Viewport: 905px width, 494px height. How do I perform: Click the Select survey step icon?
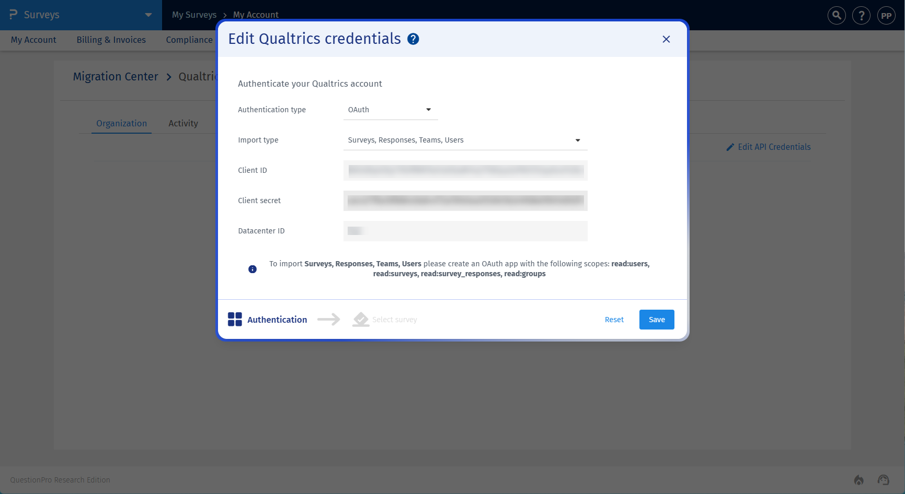pos(361,319)
